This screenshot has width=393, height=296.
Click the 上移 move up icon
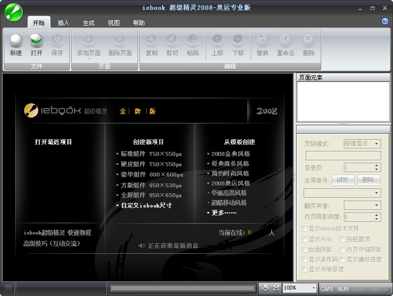pos(217,40)
